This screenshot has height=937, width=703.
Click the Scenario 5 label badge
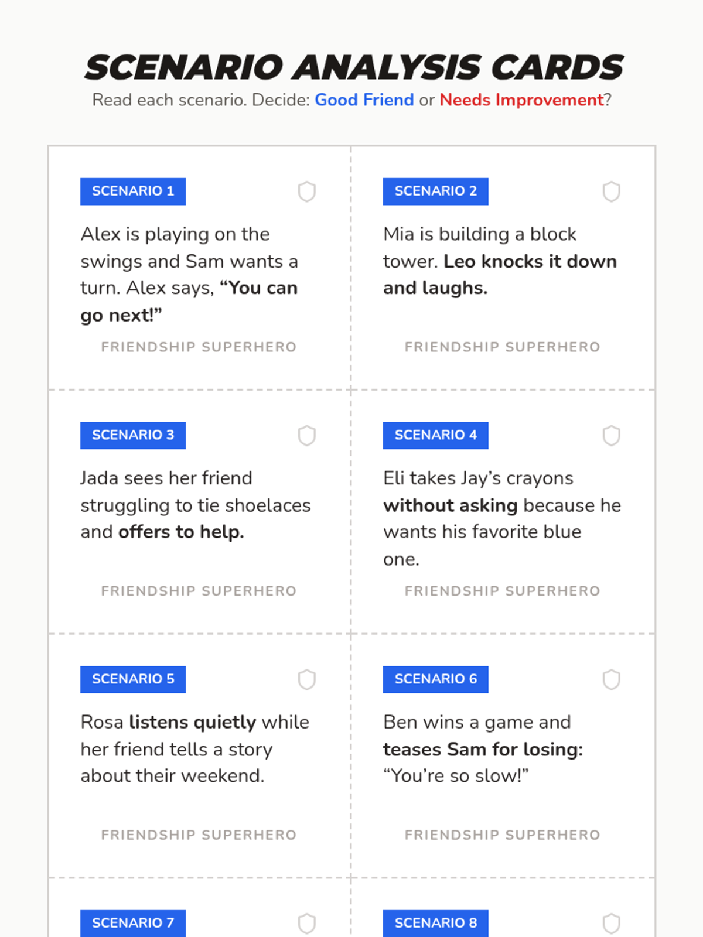133,679
